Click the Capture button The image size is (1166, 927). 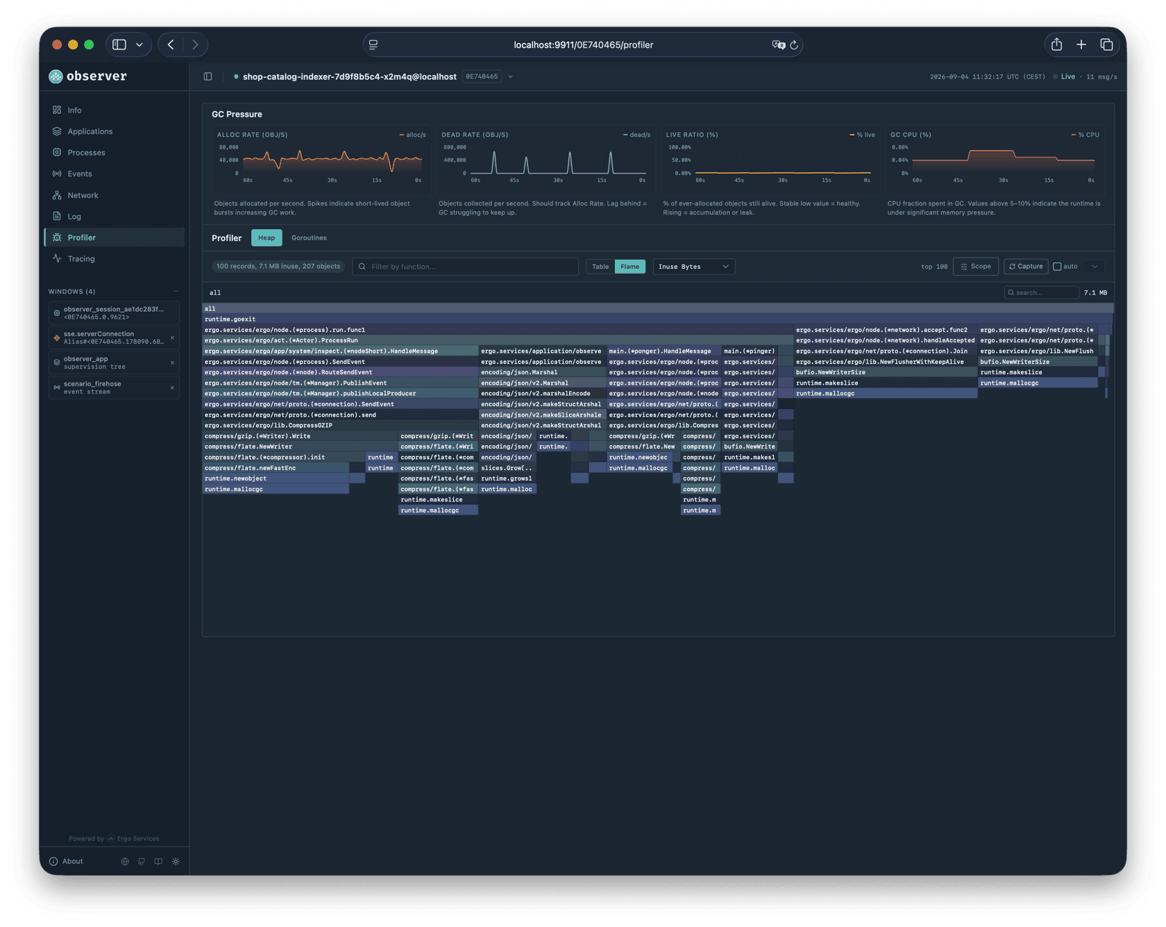point(1026,267)
